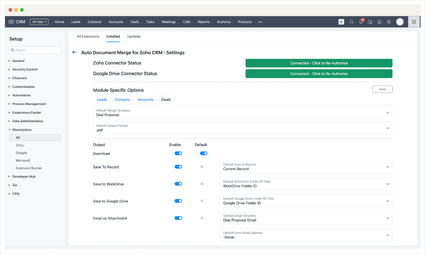Viewport: 425px width, 254px height.
Task: Open Default Merge Template dropdown
Action: 243,113
